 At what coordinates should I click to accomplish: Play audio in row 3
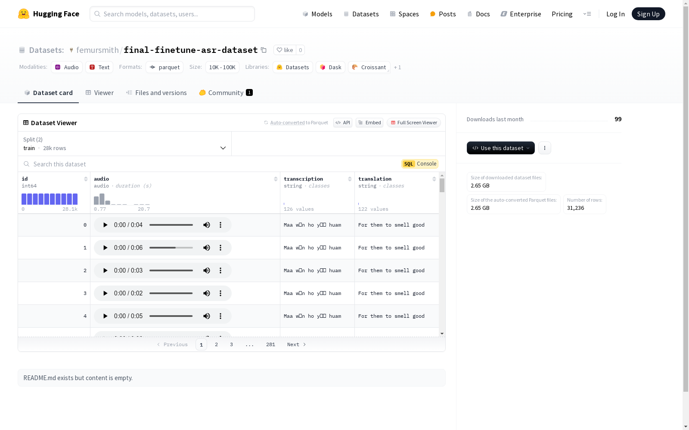[x=105, y=293]
